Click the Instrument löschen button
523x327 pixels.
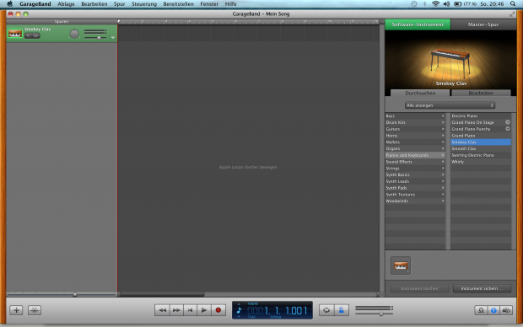tap(419, 289)
